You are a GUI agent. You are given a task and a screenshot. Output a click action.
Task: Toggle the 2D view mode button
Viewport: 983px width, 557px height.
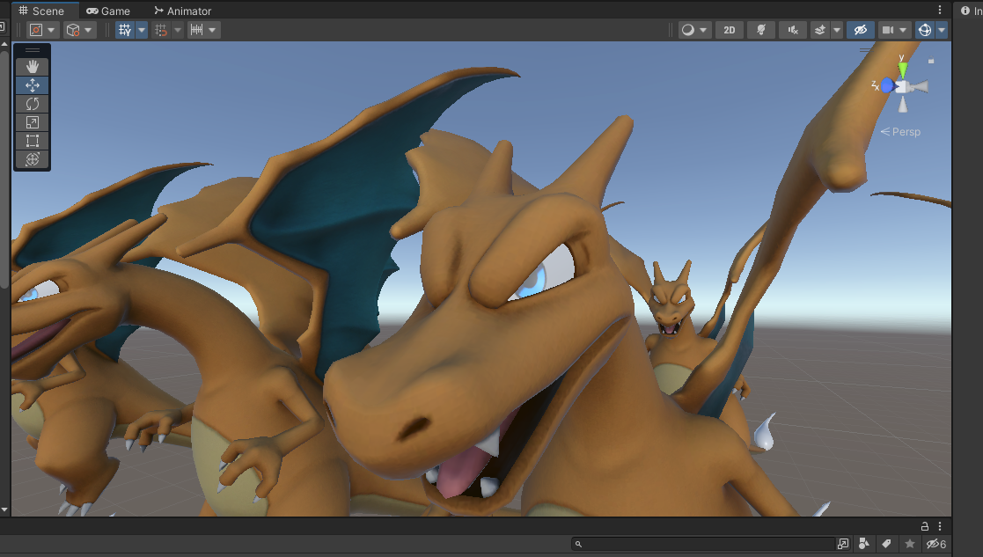(x=729, y=30)
